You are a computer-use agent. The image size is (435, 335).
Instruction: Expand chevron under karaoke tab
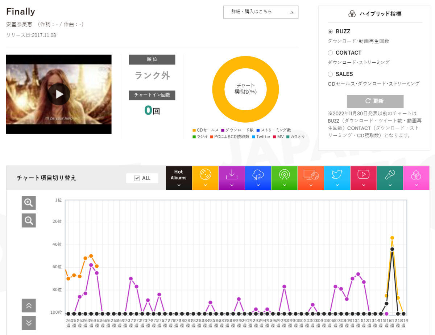click(x=390, y=185)
